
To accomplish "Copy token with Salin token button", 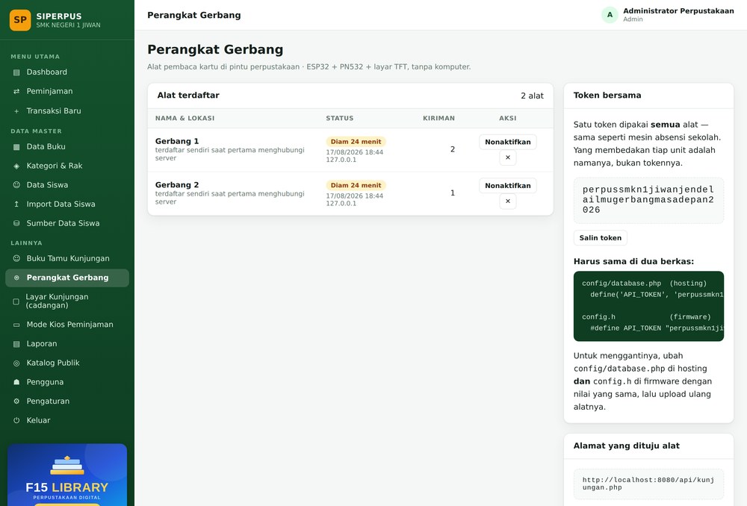I will click(601, 238).
